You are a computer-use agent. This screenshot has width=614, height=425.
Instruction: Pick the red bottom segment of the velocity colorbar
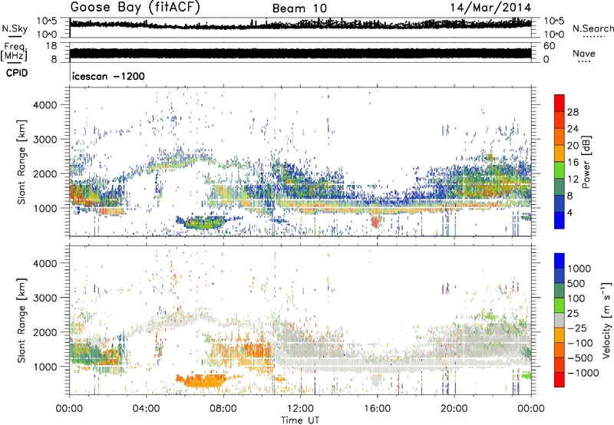(x=560, y=380)
